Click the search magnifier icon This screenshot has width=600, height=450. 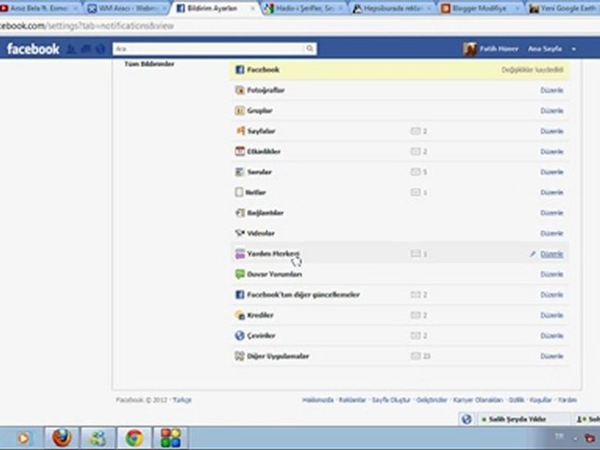point(309,49)
